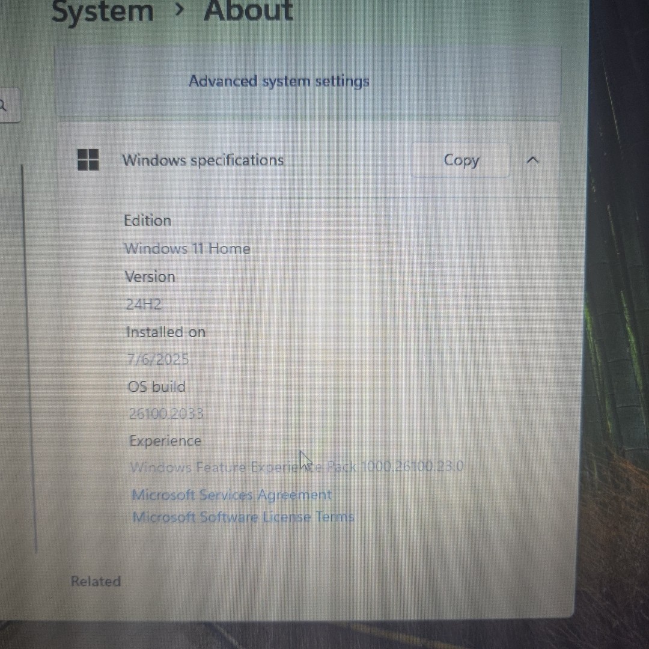The height and width of the screenshot is (649, 649).
Task: Open Microsoft Services Agreement link
Action: click(231, 495)
